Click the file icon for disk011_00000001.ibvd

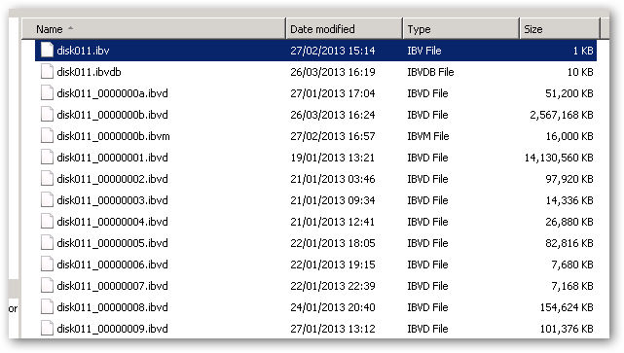[47, 158]
